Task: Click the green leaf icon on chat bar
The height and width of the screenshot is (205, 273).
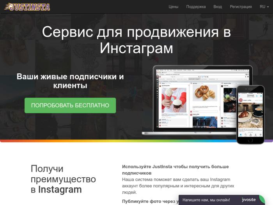Action: tap(262, 200)
